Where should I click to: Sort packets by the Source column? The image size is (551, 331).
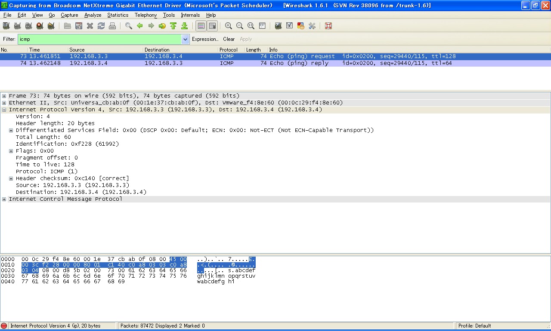point(106,50)
